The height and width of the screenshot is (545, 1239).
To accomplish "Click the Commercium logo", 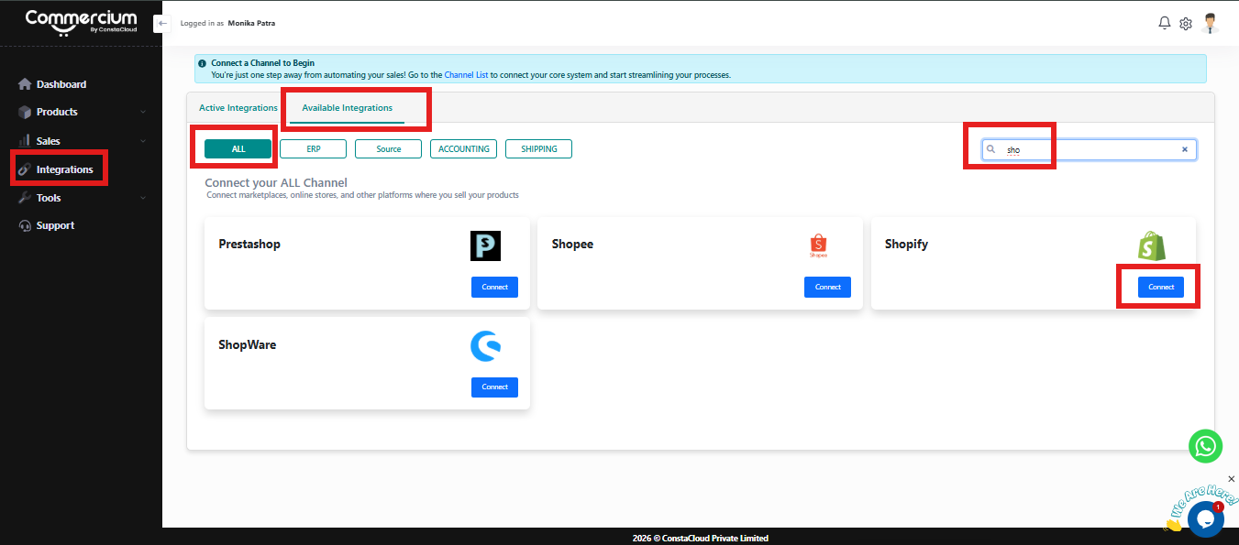I will click(81, 21).
